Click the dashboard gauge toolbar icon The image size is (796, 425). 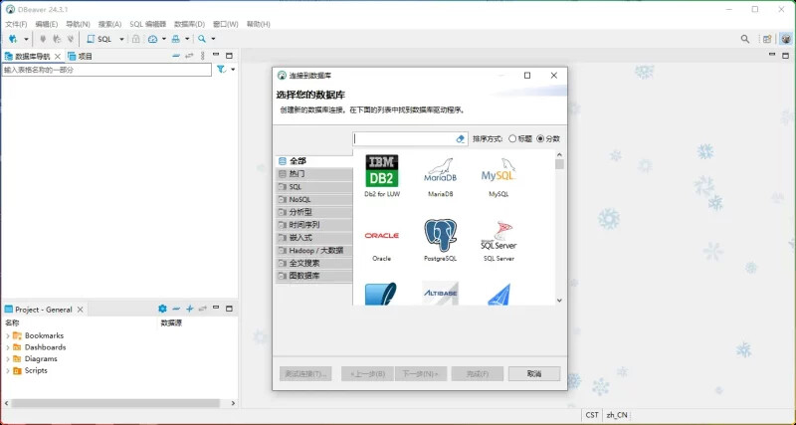(153, 39)
